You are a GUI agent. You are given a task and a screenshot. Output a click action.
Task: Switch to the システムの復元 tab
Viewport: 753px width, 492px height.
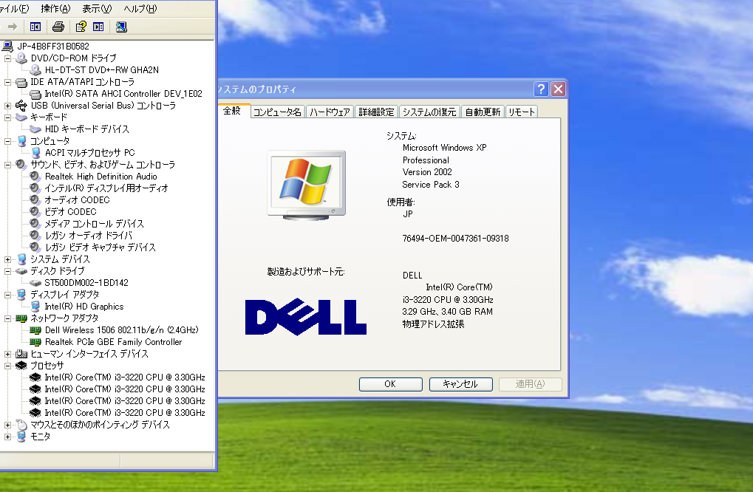[429, 112]
